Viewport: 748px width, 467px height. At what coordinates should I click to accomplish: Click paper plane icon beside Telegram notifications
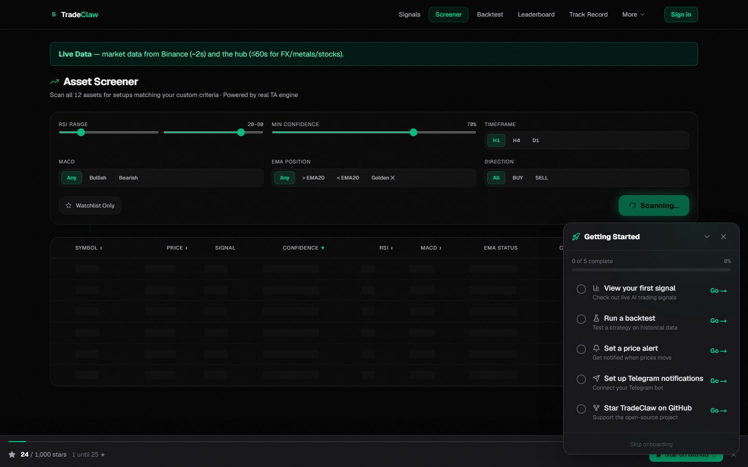tap(596, 378)
